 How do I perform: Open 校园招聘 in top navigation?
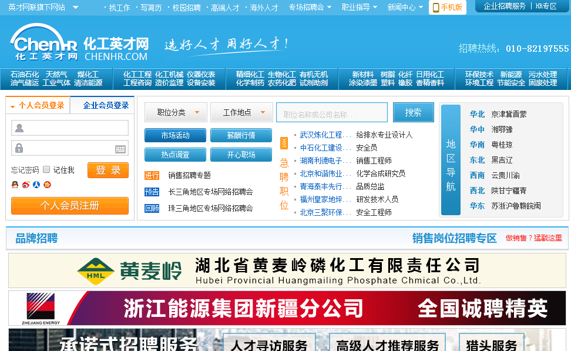186,7
